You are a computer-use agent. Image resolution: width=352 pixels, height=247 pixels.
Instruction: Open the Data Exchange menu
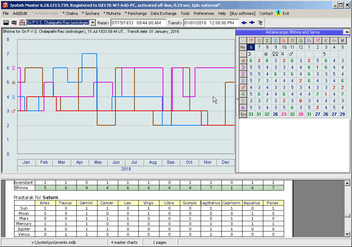pos(163,13)
